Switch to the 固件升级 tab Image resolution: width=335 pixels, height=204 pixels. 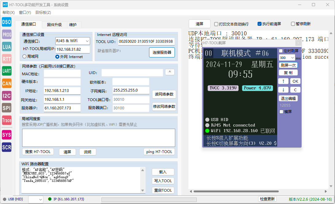(54, 25)
